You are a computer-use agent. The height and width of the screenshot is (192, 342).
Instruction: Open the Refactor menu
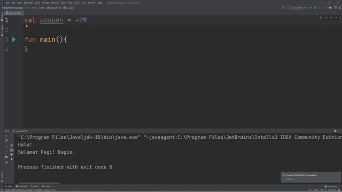tap(55, 3)
